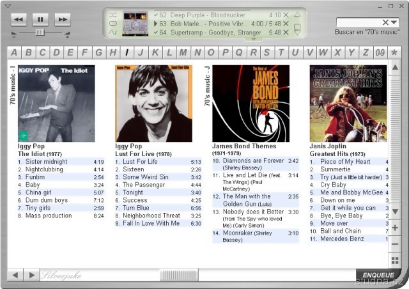Screen dimensions: 409x289
Task: Select track Piece of My Heart
Action: 349,162
